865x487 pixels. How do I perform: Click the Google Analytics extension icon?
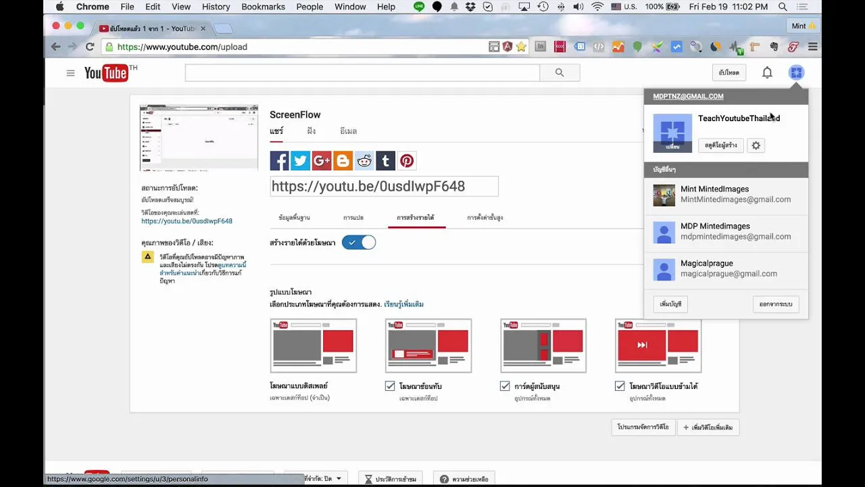pos(618,47)
